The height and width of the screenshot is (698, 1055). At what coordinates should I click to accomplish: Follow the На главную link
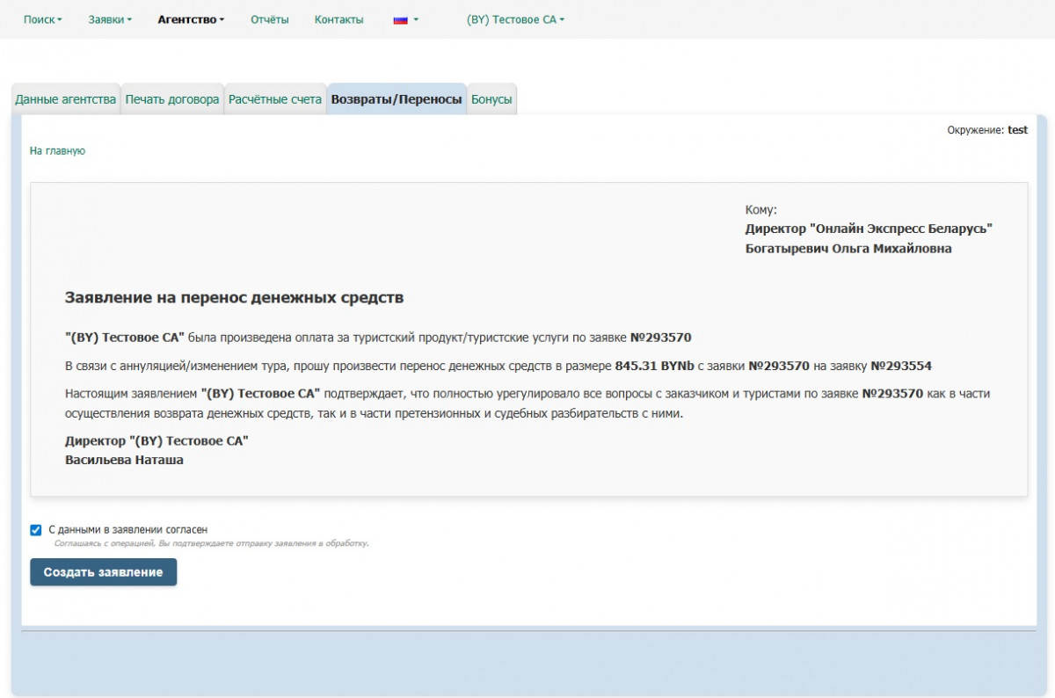point(57,150)
